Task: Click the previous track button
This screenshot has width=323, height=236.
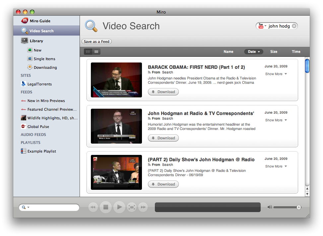Action: tap(93, 207)
